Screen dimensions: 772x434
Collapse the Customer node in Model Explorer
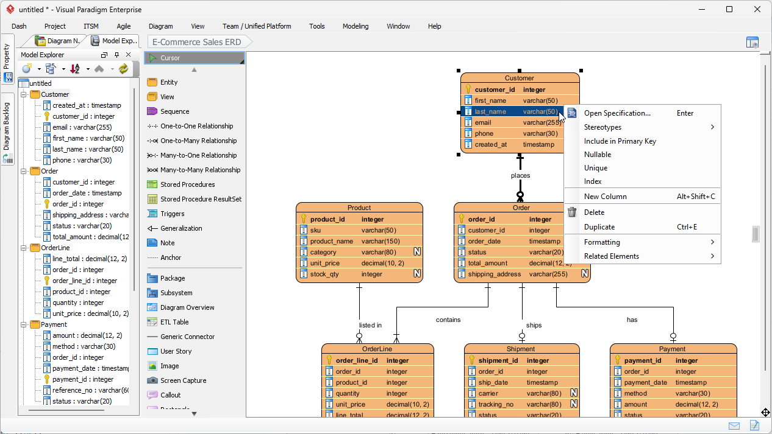(x=24, y=94)
